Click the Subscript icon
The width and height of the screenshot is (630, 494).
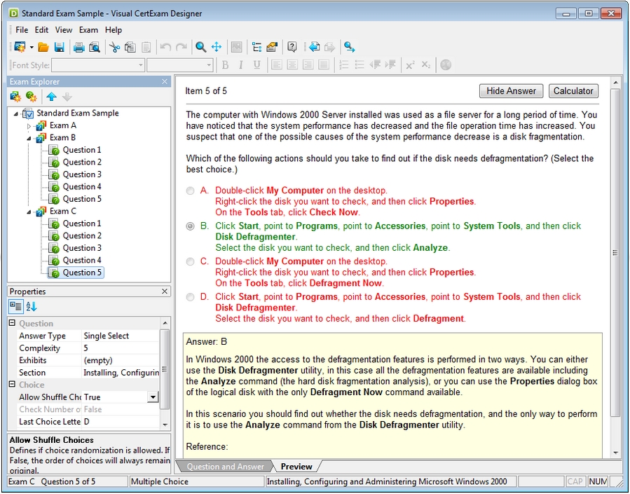[426, 65]
